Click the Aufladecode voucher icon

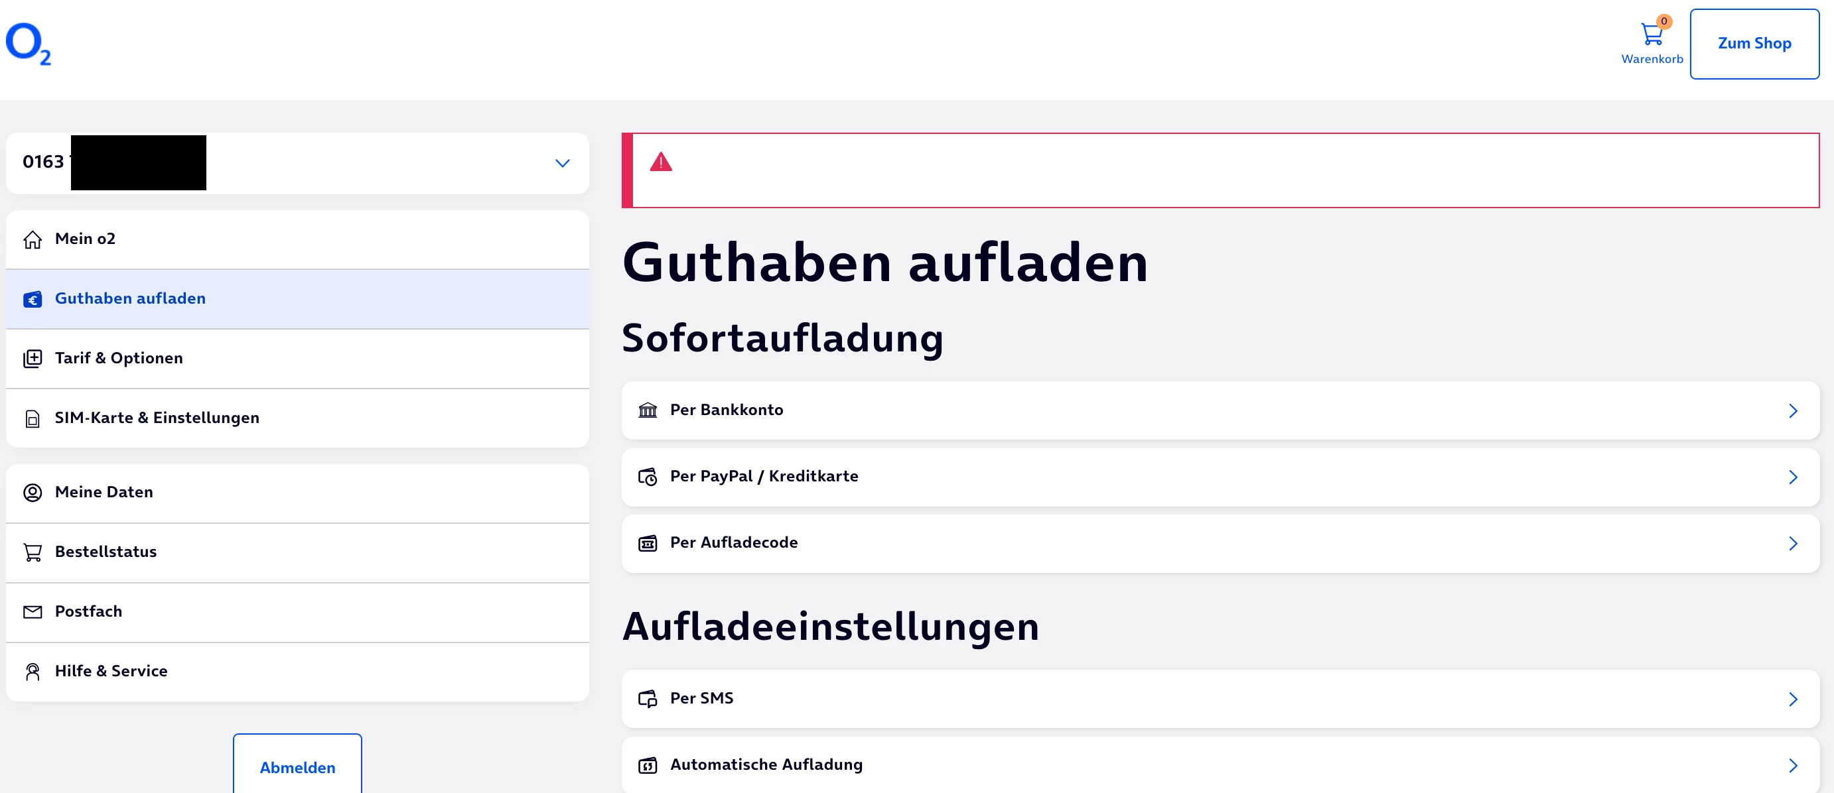coord(647,544)
